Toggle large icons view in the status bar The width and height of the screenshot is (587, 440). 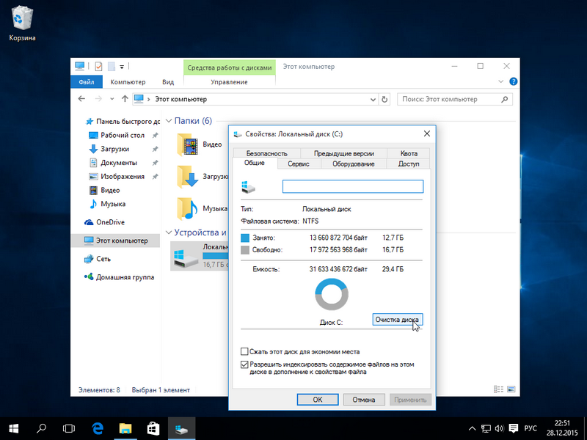click(510, 389)
